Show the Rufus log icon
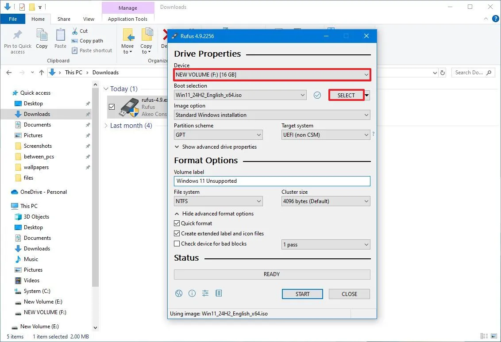Image resolution: width=501 pixels, height=342 pixels. 219,293
